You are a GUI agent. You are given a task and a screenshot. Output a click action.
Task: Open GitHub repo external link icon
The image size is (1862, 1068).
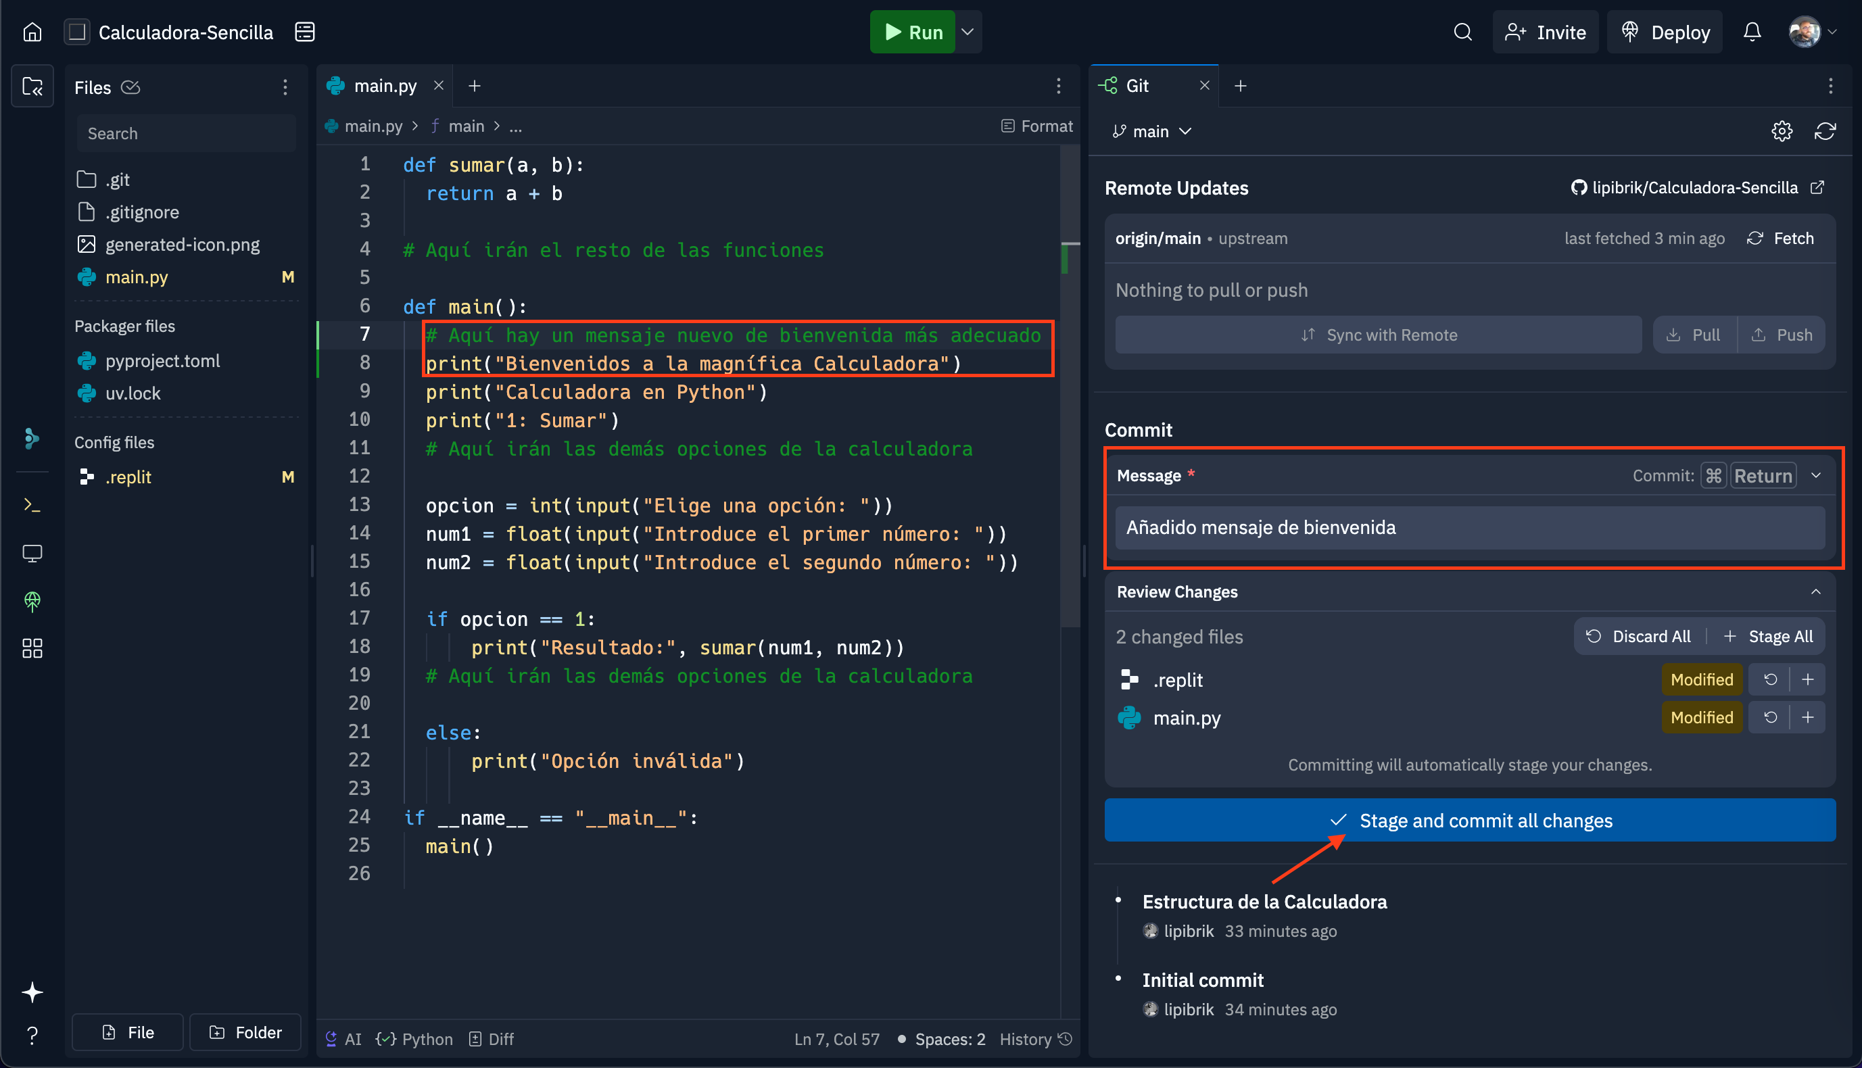(x=1817, y=188)
